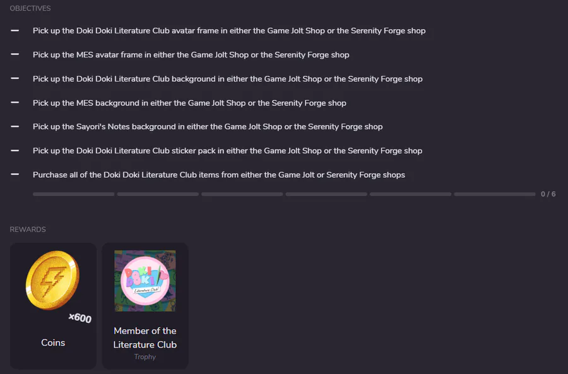Select the Purchase all DDLC items objective

click(219, 175)
